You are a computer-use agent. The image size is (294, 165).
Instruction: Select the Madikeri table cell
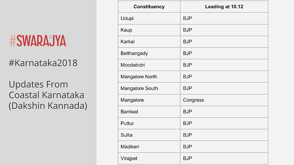tap(149, 147)
